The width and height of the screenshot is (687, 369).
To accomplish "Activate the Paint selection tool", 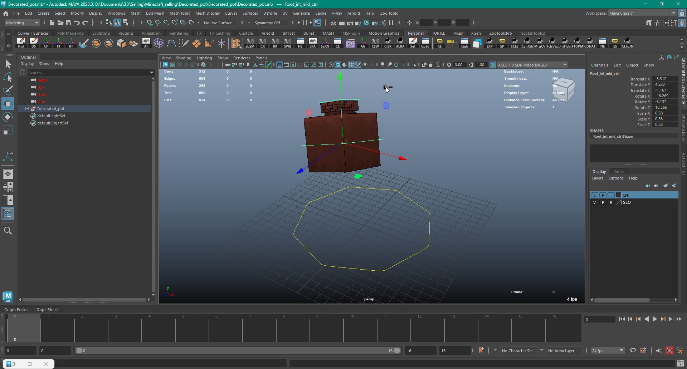I will click(8, 90).
